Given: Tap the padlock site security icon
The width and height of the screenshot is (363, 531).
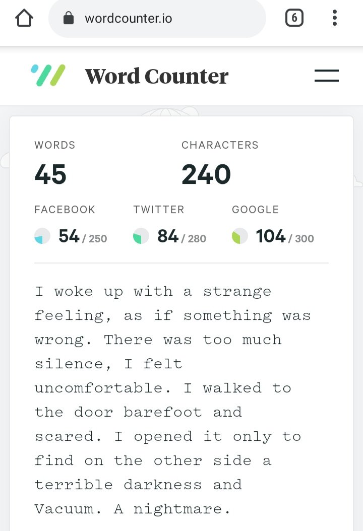Looking at the screenshot, I should 69,18.
